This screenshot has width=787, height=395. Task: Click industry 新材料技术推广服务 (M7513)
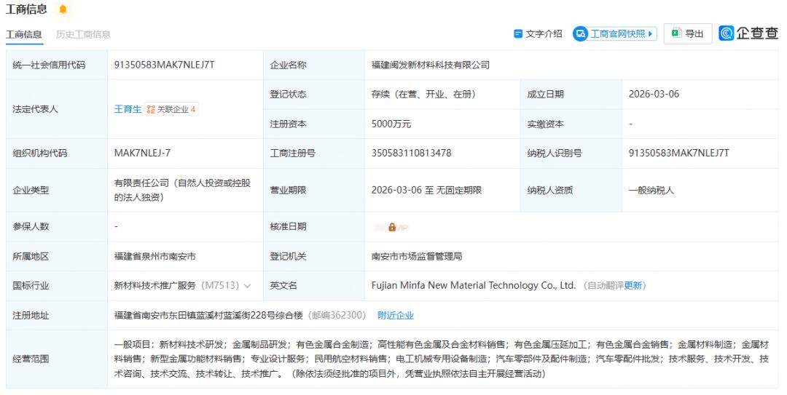[x=176, y=286]
